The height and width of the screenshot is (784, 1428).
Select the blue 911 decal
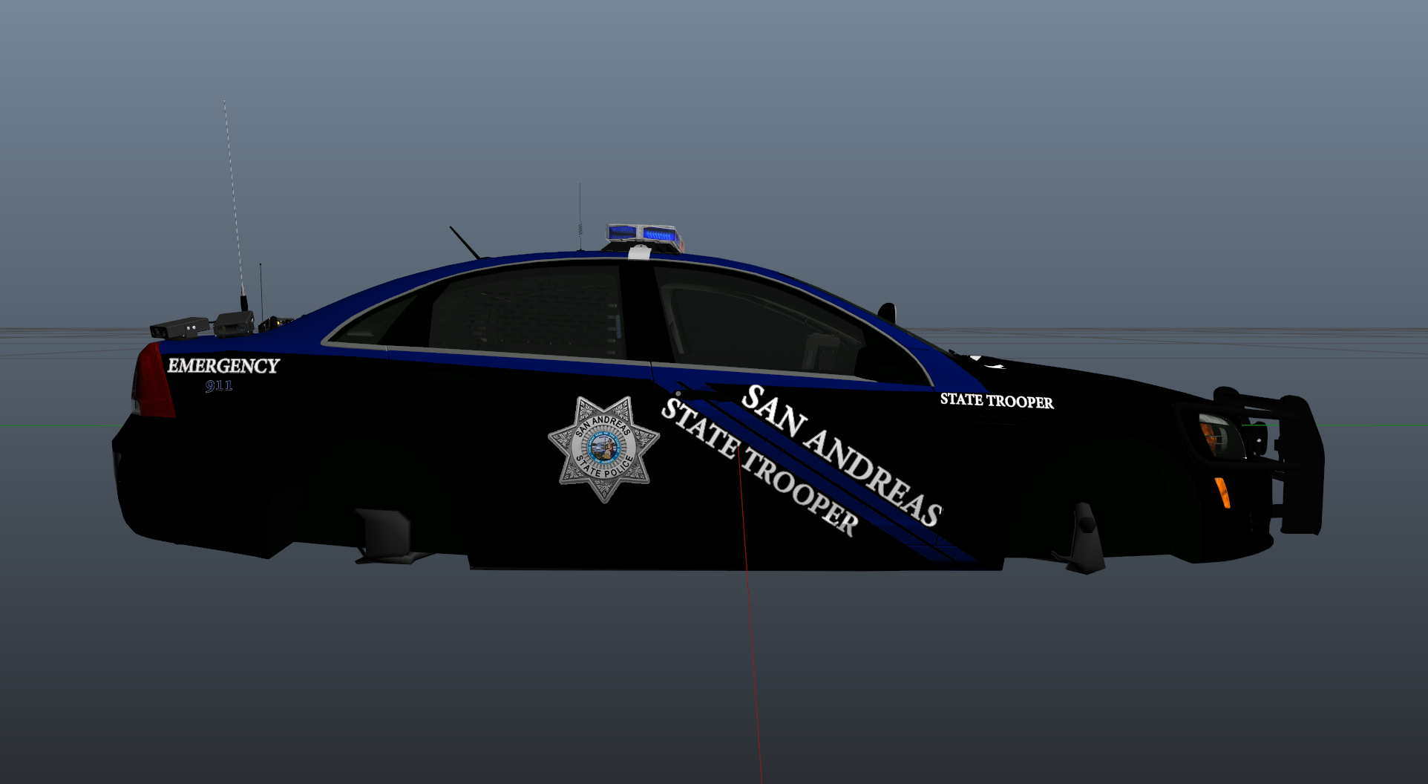click(x=219, y=386)
